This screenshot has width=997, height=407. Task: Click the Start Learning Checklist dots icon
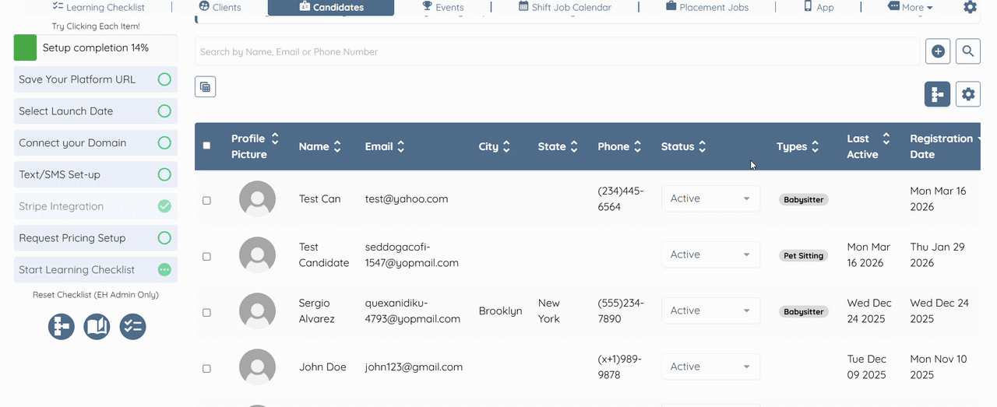pyautogui.click(x=164, y=270)
